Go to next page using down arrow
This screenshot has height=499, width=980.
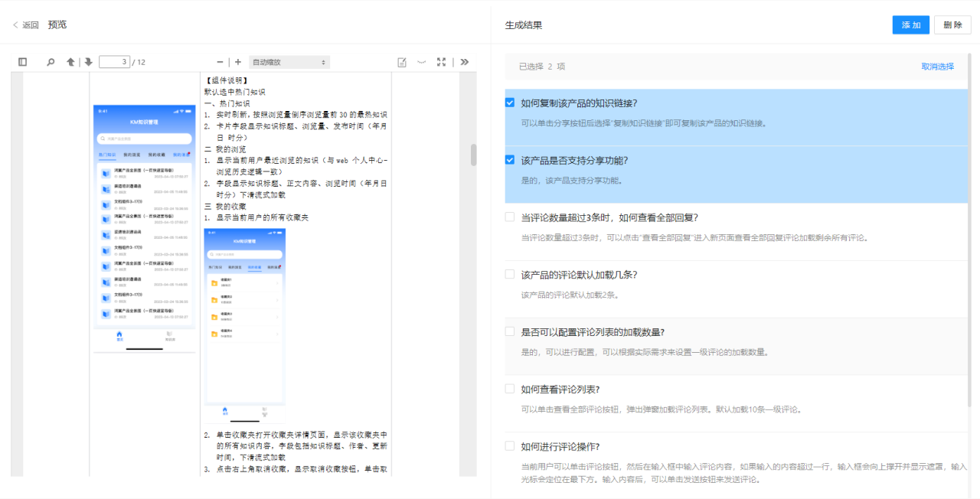(89, 62)
